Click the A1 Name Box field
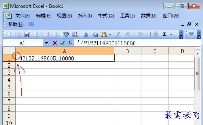The image size is (203, 125). pyautogui.click(x=23, y=43)
